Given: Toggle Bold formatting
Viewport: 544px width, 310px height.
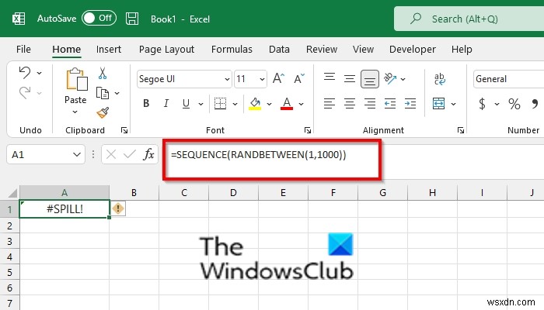Looking at the screenshot, I should (x=146, y=103).
